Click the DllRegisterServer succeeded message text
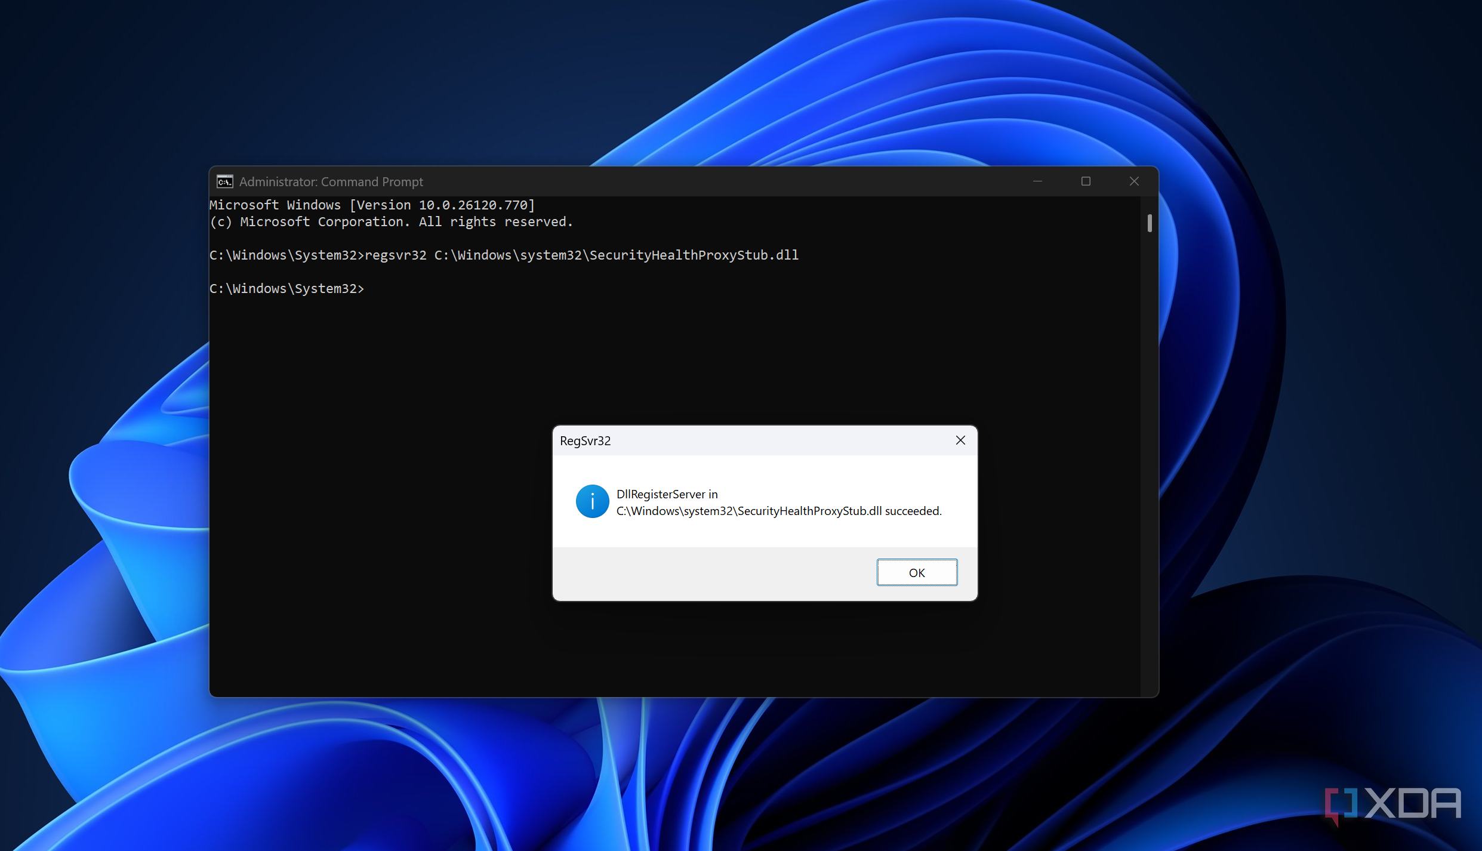Image resolution: width=1482 pixels, height=851 pixels. (x=778, y=502)
